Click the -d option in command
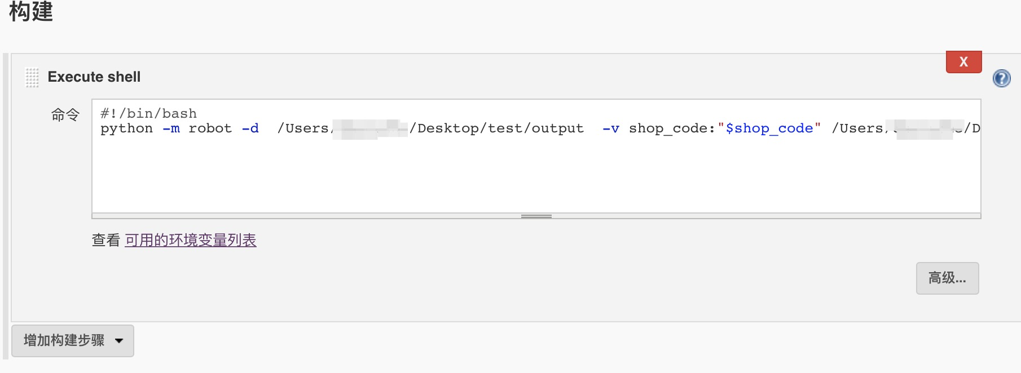This screenshot has width=1021, height=373. [250, 128]
